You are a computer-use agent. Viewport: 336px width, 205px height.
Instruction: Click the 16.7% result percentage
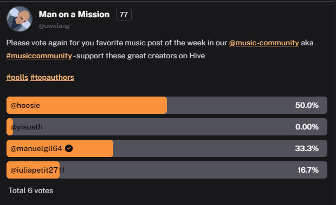point(308,170)
